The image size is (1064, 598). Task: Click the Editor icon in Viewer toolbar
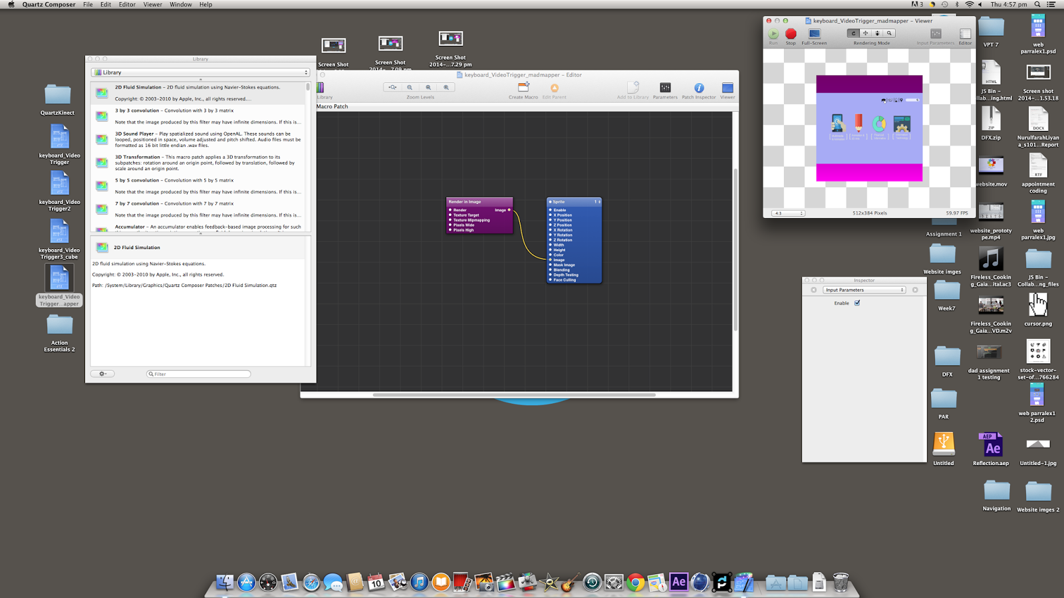click(965, 33)
